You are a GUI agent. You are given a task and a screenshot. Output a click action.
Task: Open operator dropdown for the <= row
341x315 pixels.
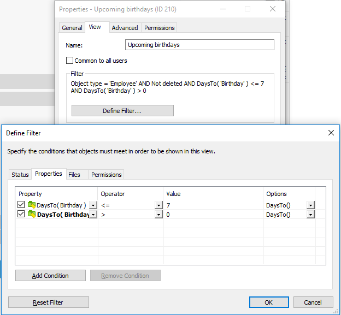click(159, 205)
